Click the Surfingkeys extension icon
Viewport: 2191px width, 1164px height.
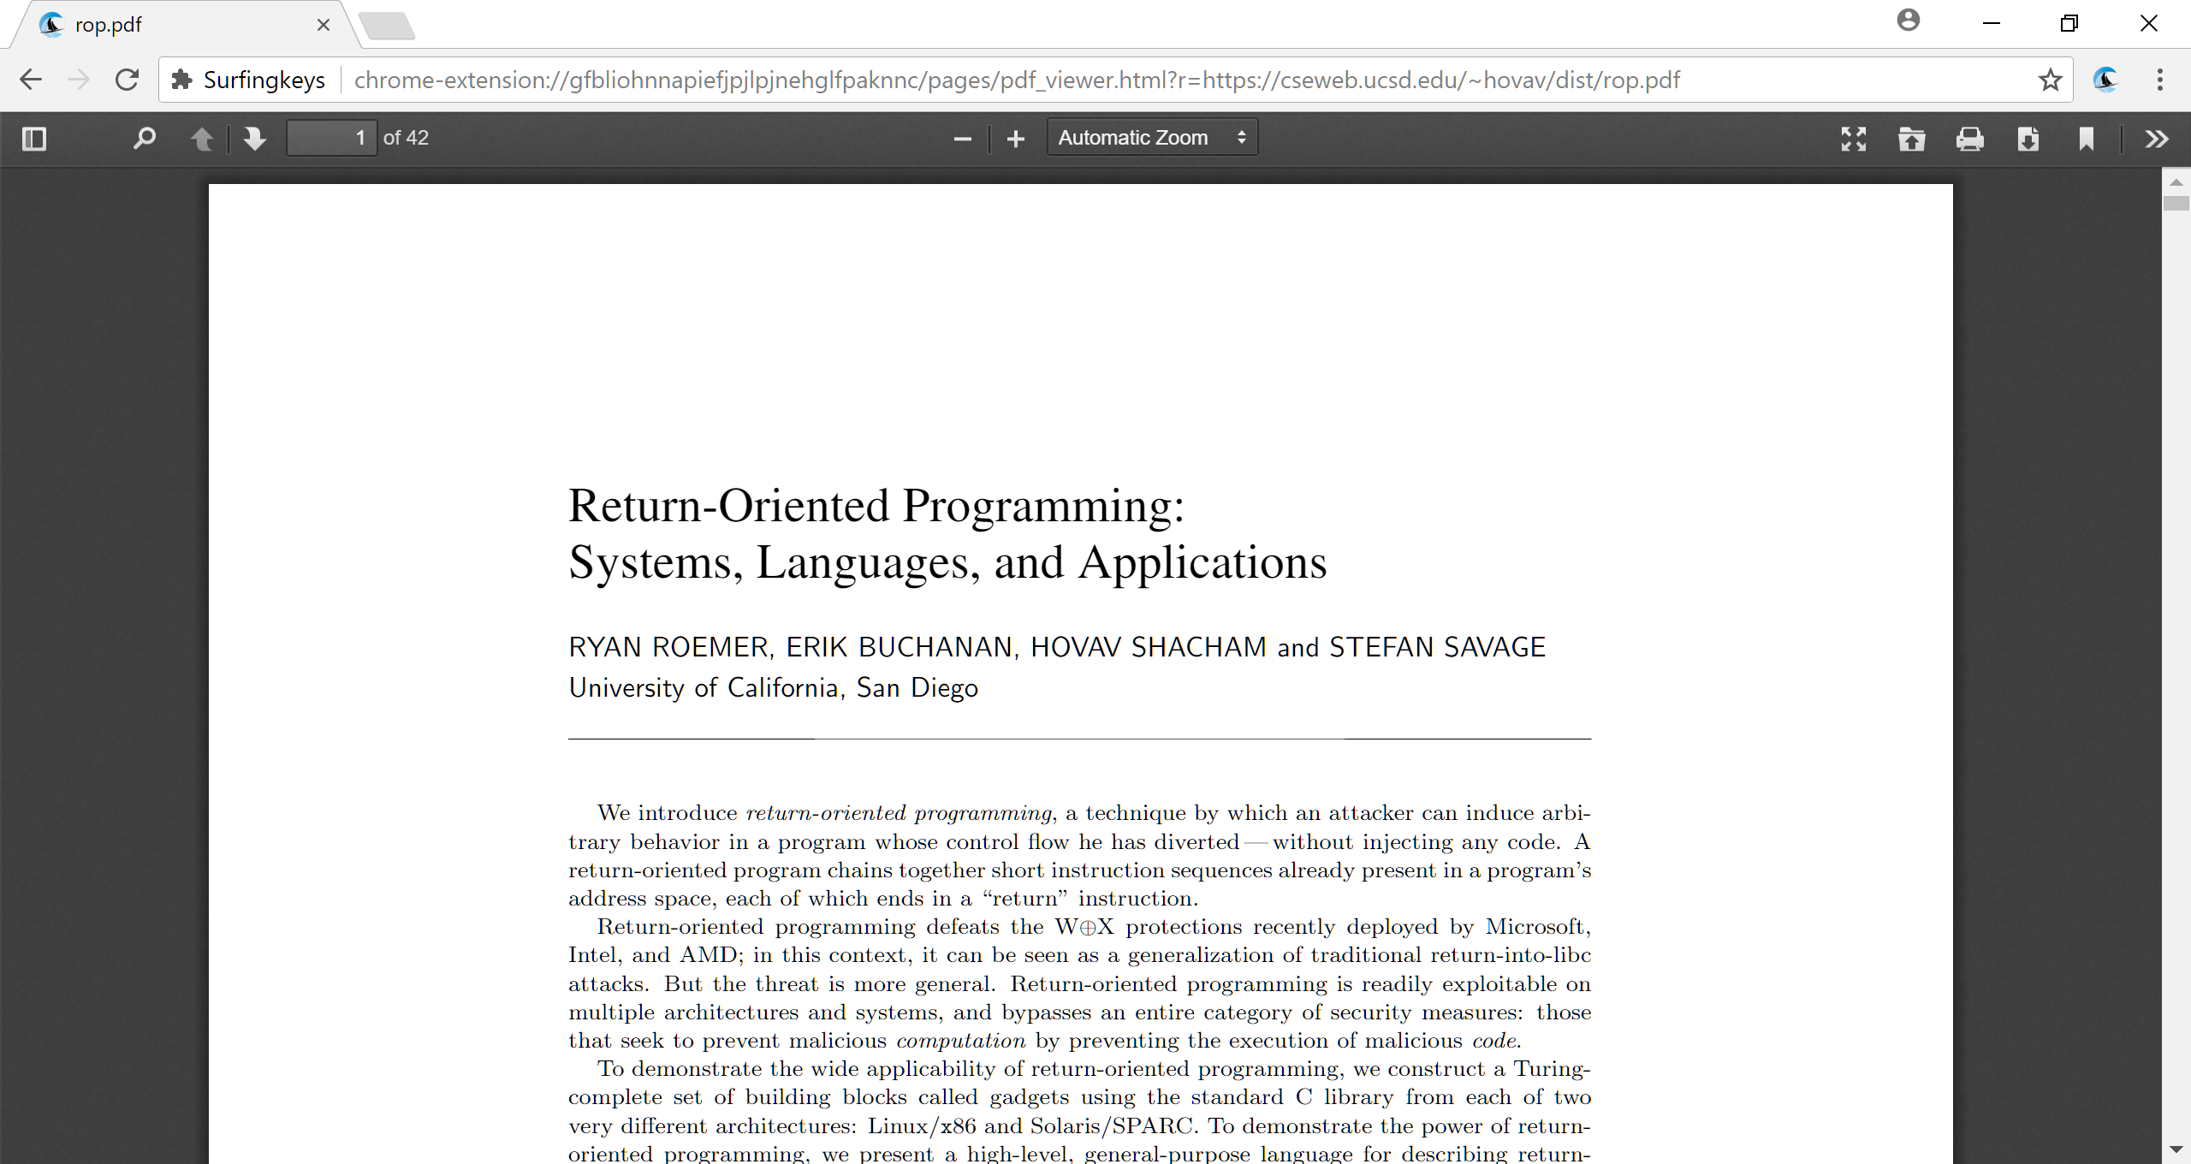tap(2105, 80)
